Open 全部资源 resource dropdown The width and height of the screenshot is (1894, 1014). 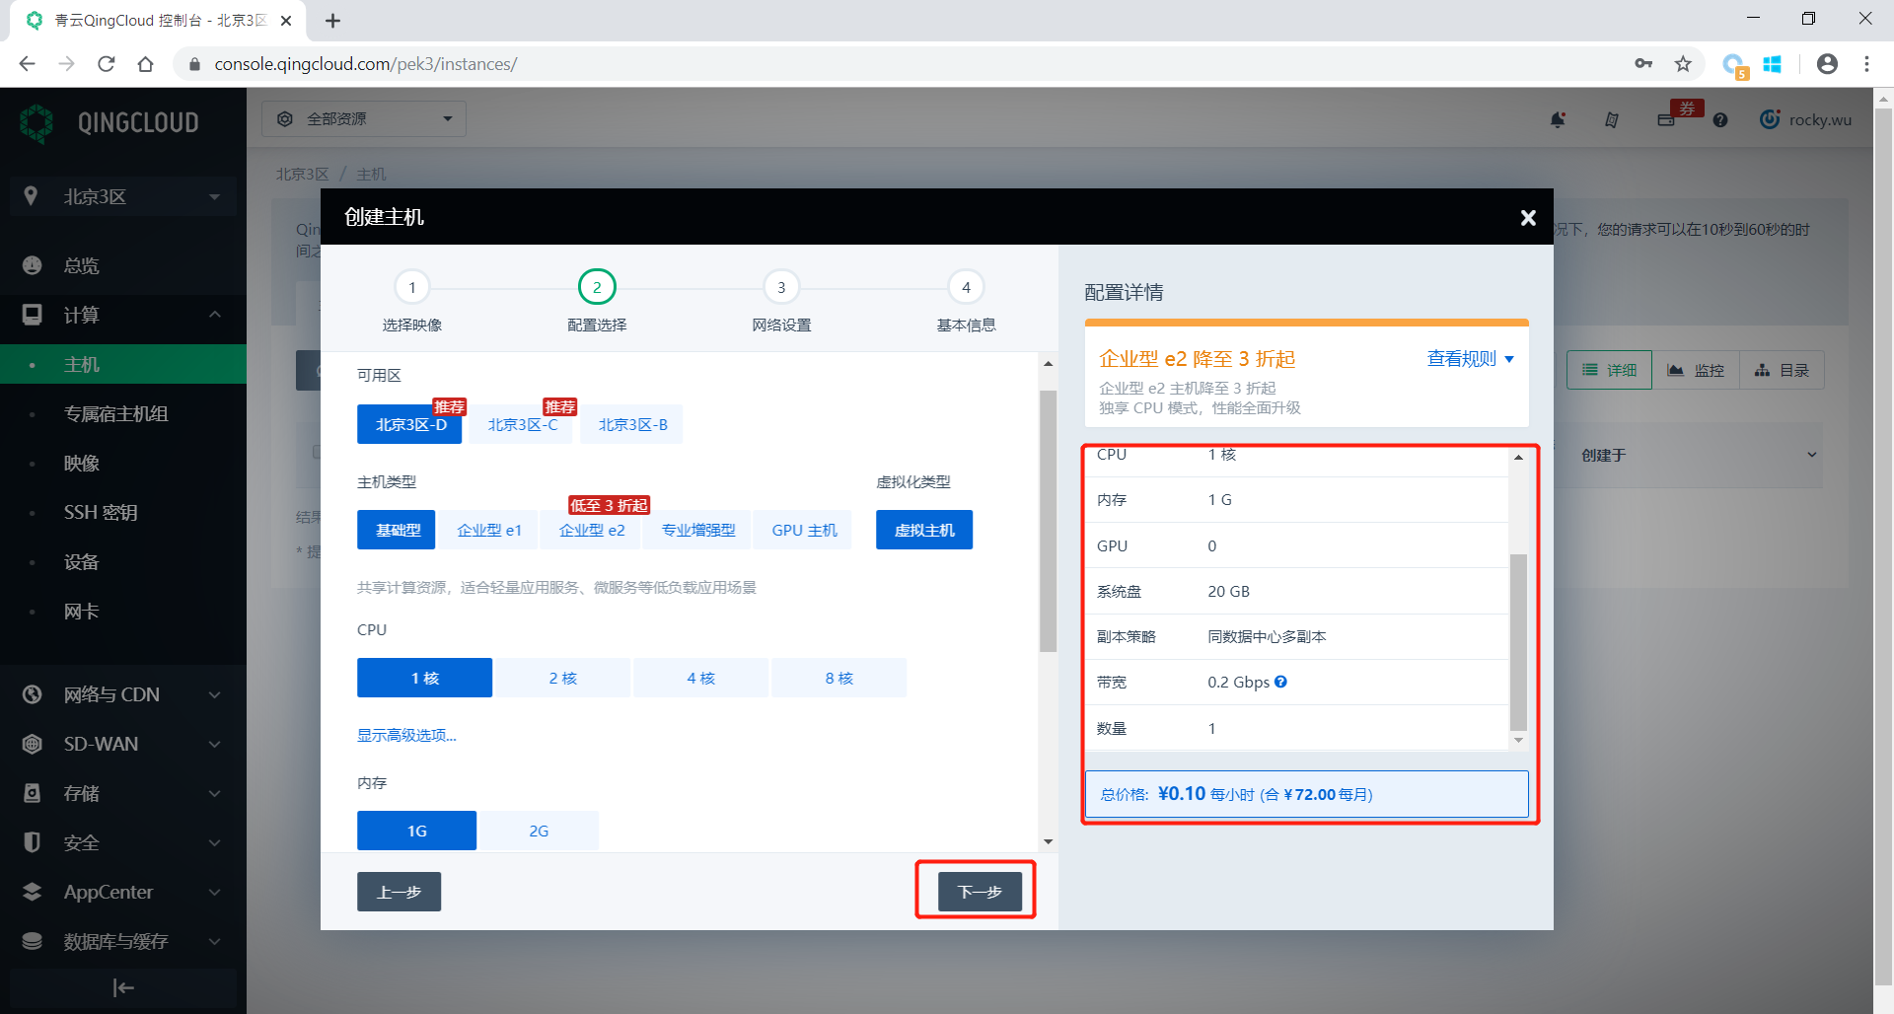click(364, 118)
